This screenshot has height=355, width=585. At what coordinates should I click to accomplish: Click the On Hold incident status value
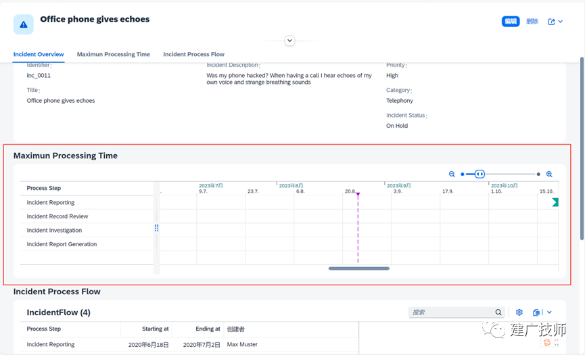click(397, 126)
